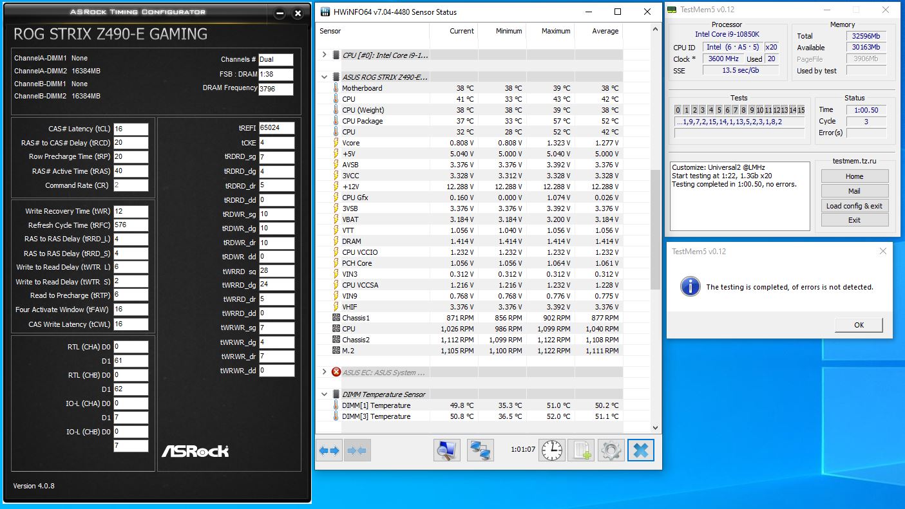
Task: Click the Four Activate Window (tFAW) field
Action: [131, 310]
